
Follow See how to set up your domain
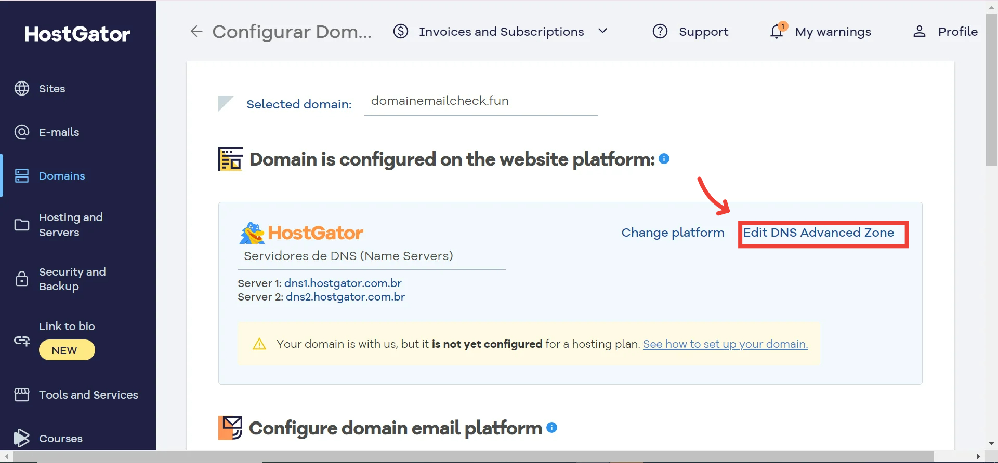coord(725,344)
